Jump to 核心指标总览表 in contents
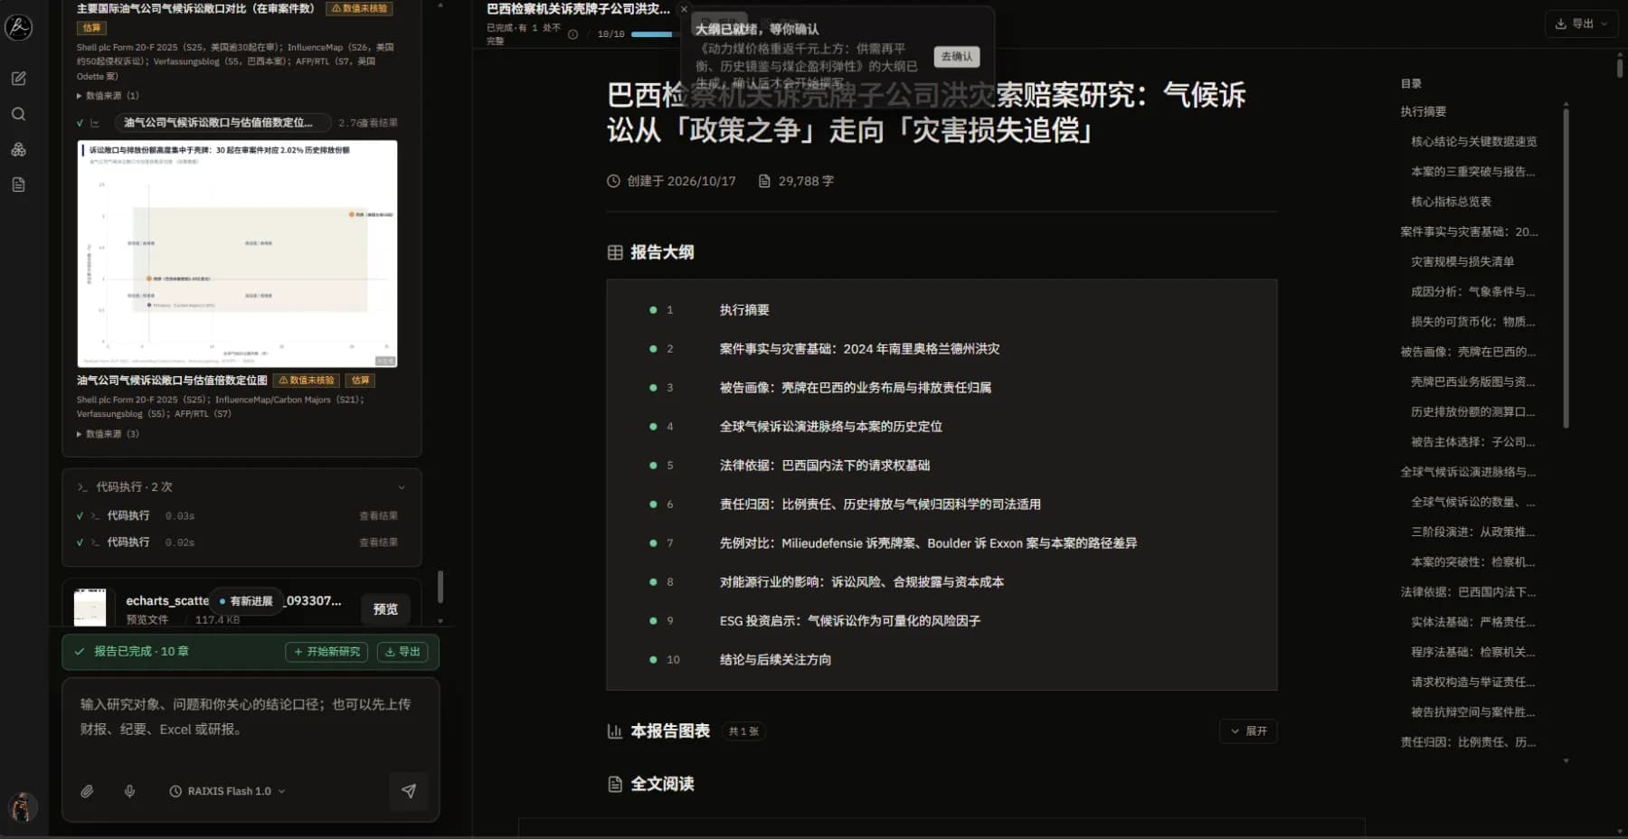The width and height of the screenshot is (1628, 839). (1451, 202)
